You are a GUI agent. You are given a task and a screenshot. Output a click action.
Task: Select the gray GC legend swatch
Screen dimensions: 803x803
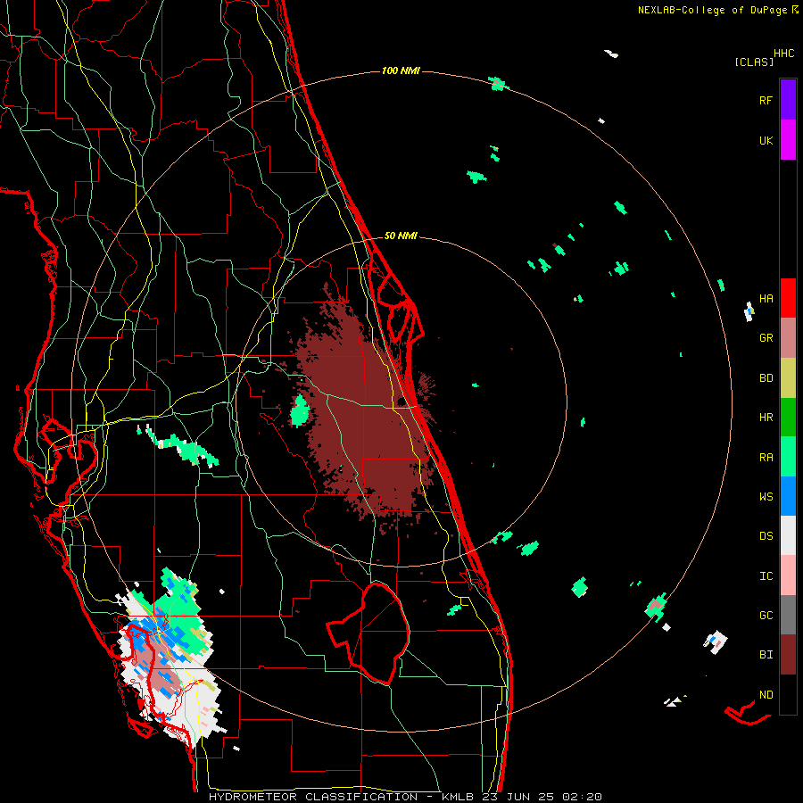(x=788, y=615)
